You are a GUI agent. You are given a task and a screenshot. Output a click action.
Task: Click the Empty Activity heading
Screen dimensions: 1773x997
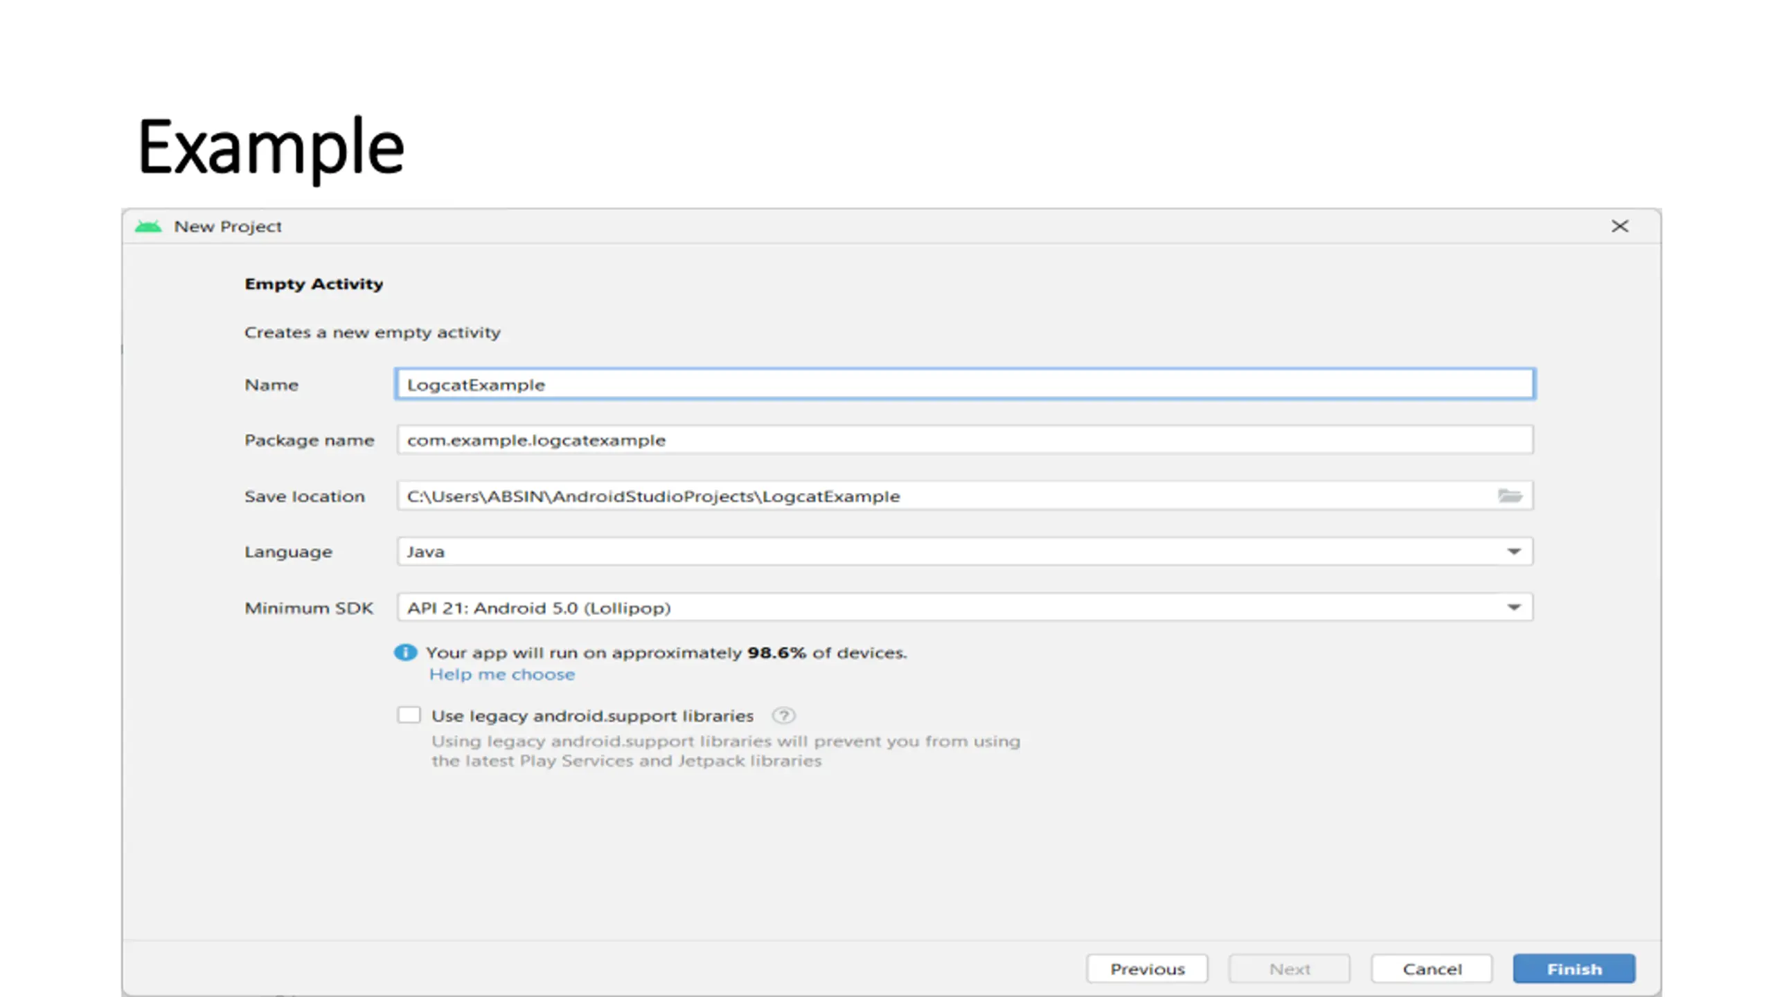pyautogui.click(x=314, y=284)
